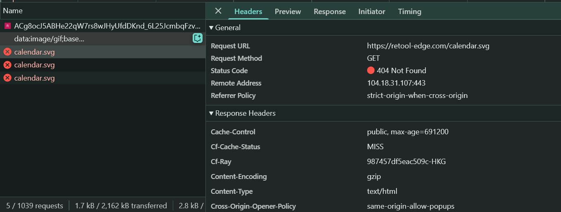Select the middle calendar.svg request name
561x212 pixels.
[34, 65]
